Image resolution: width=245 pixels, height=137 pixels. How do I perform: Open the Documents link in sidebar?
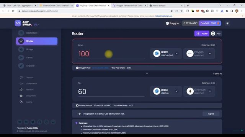[x=31, y=96]
